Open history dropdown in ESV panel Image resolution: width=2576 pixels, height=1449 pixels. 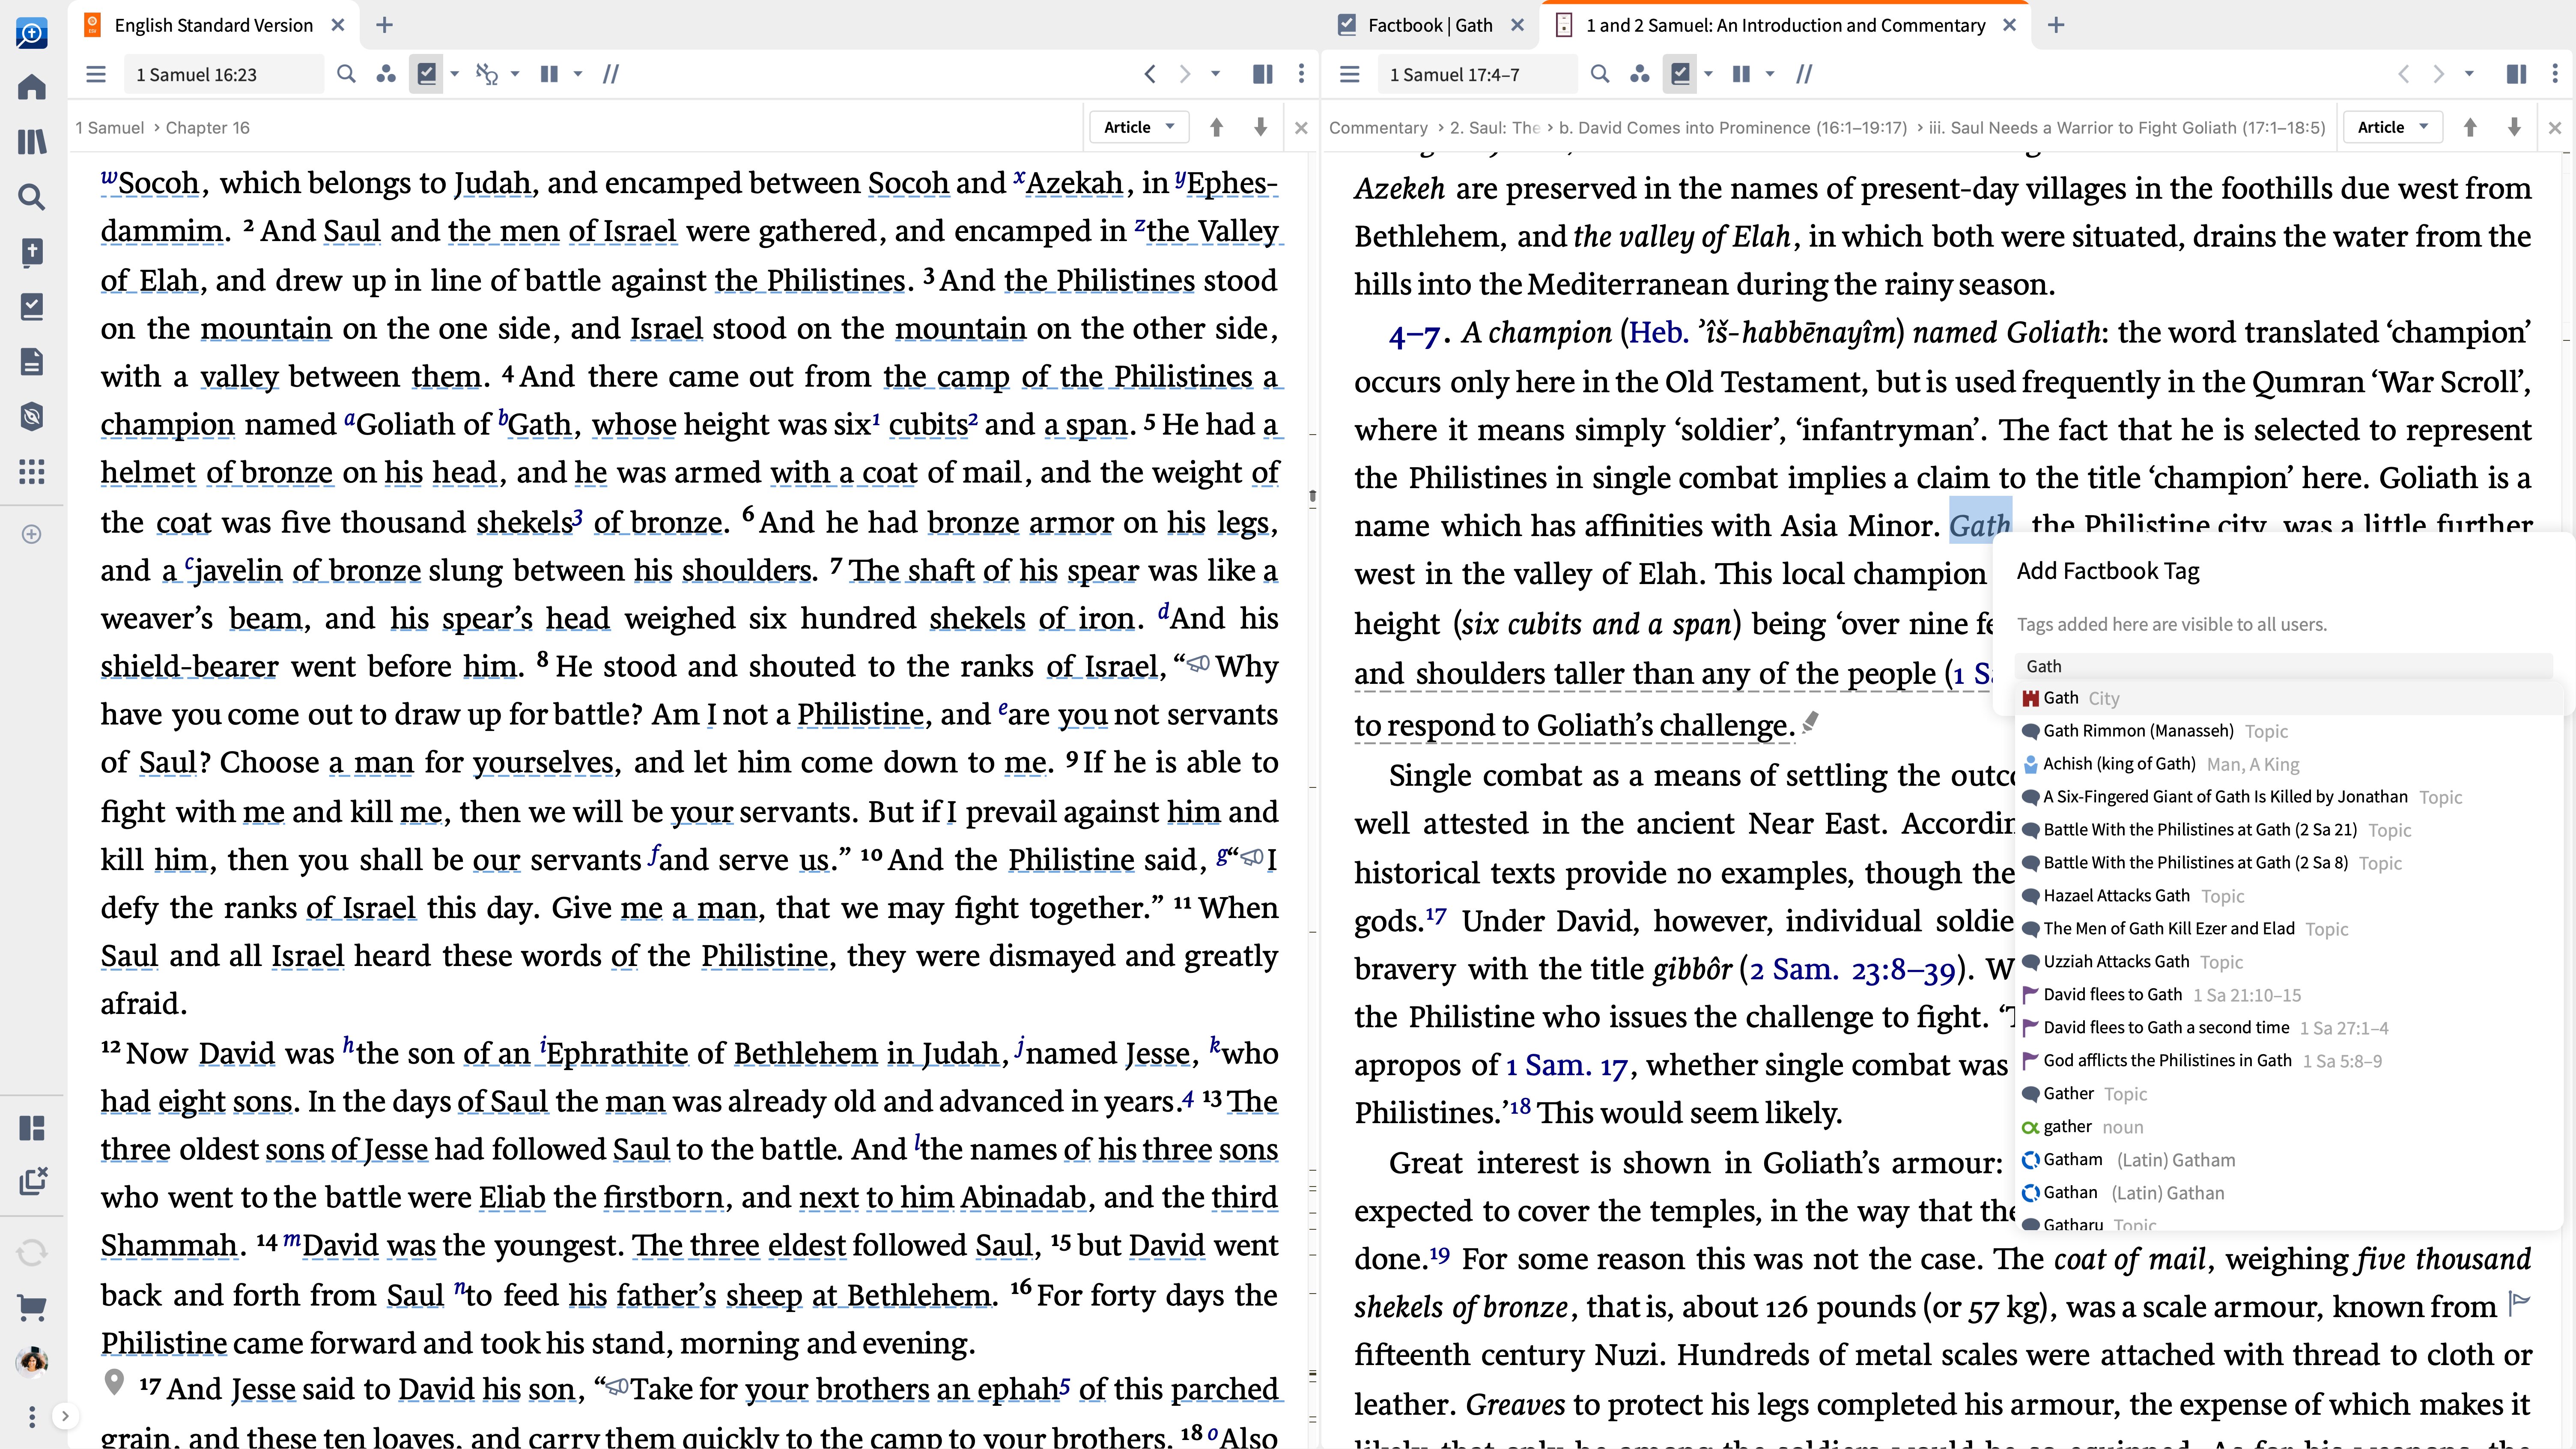[x=1215, y=74]
